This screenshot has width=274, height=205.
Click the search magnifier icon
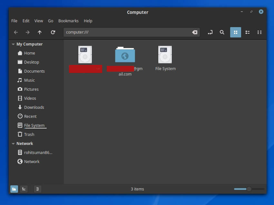point(222,32)
